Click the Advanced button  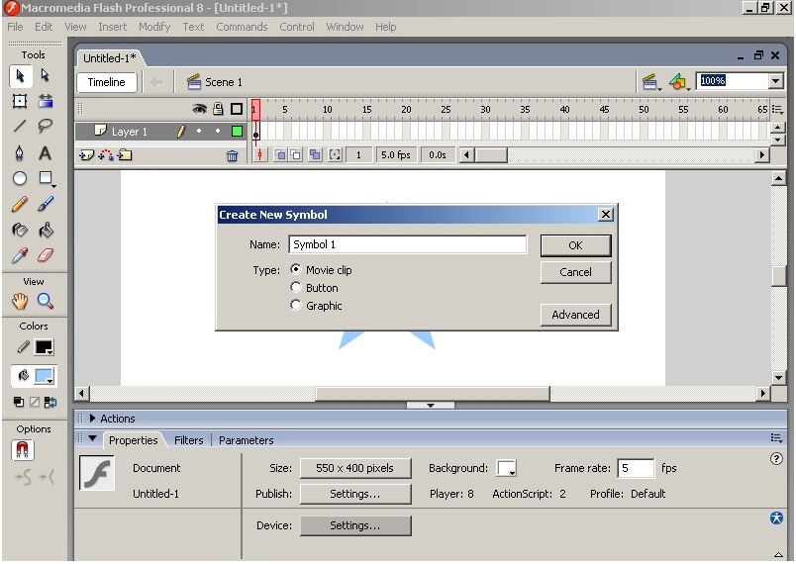(x=575, y=315)
